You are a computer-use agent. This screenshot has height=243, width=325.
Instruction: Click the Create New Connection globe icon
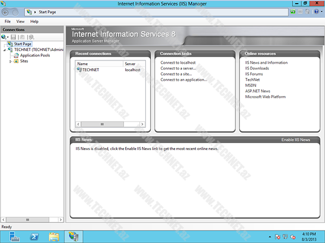pos(4,37)
